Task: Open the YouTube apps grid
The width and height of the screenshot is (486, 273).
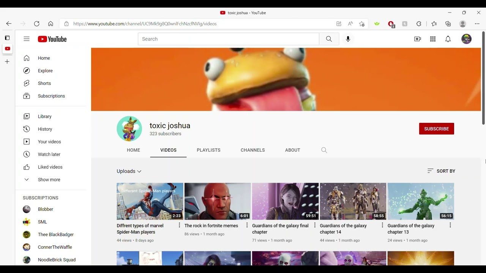Action: pyautogui.click(x=433, y=39)
